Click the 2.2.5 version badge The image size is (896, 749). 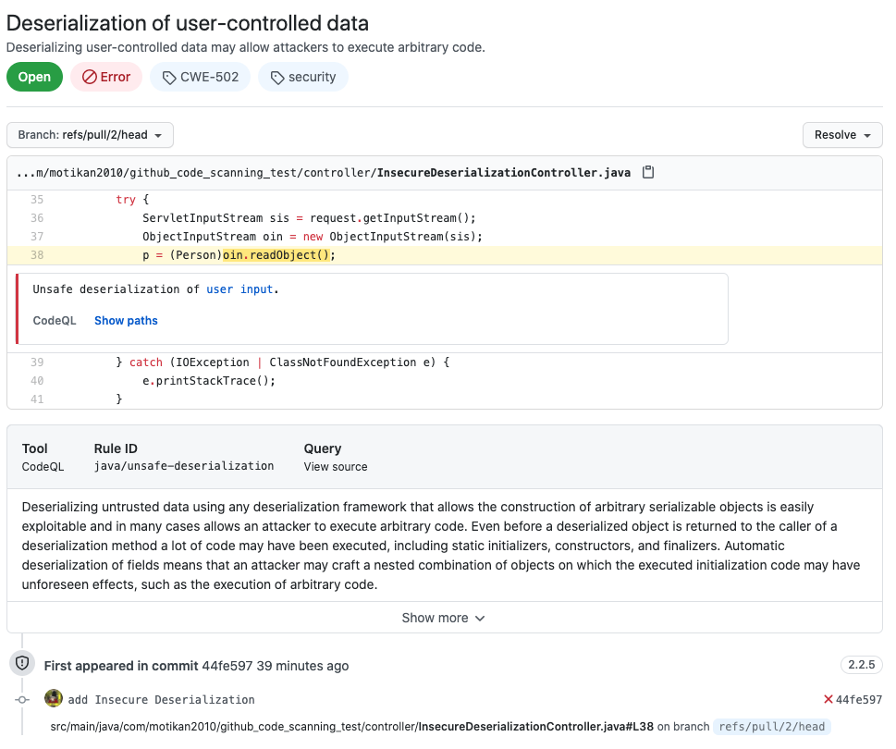pos(861,665)
